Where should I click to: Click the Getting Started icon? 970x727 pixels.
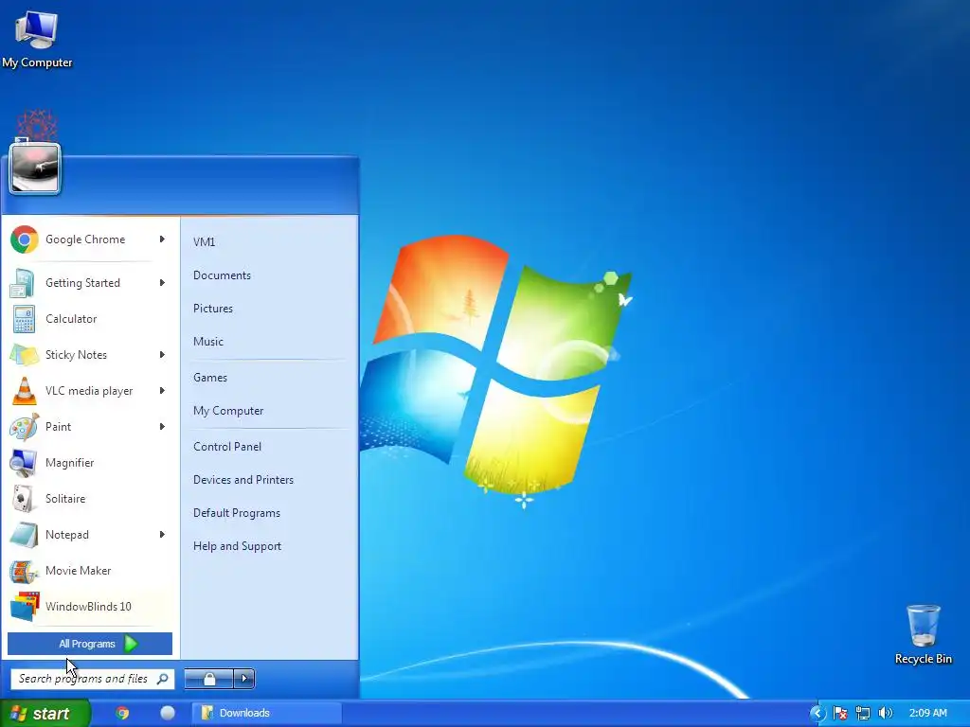(x=23, y=283)
